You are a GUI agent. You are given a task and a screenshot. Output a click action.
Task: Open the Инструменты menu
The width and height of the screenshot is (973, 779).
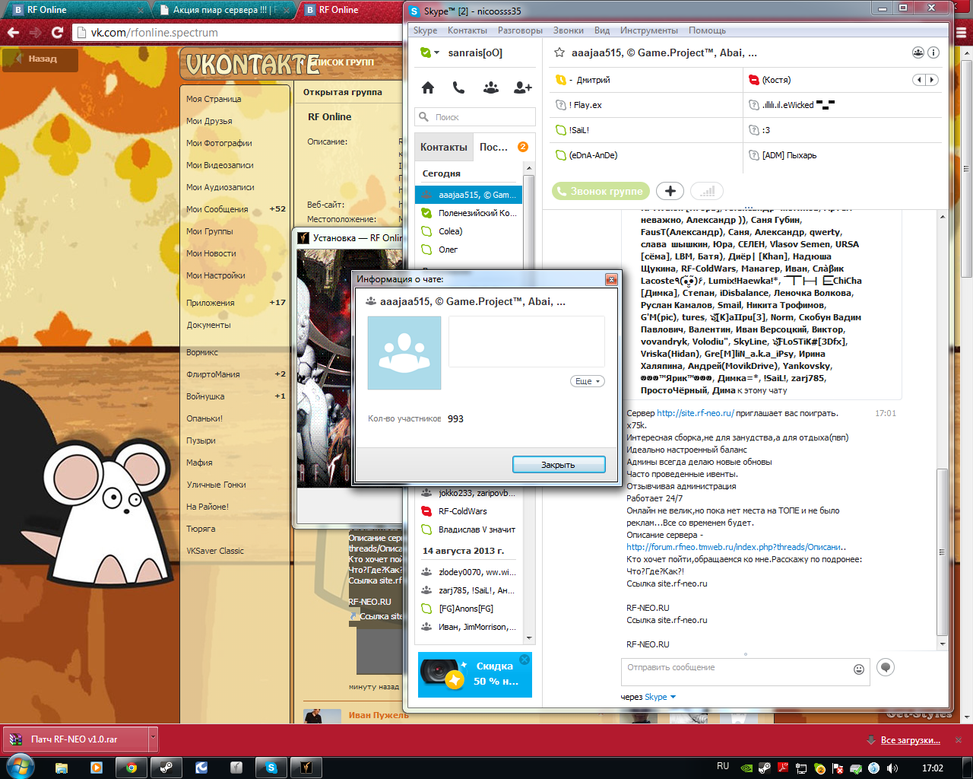click(648, 30)
